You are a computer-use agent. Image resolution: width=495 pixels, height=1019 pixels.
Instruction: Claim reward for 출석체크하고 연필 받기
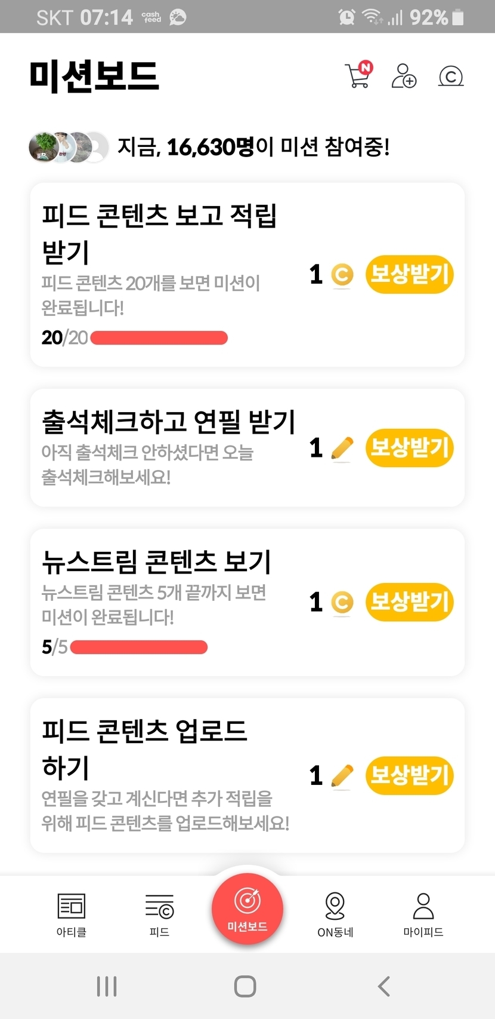click(x=409, y=448)
